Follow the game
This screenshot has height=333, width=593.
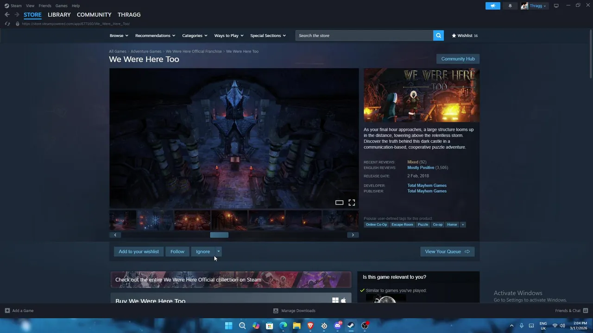pos(177,252)
